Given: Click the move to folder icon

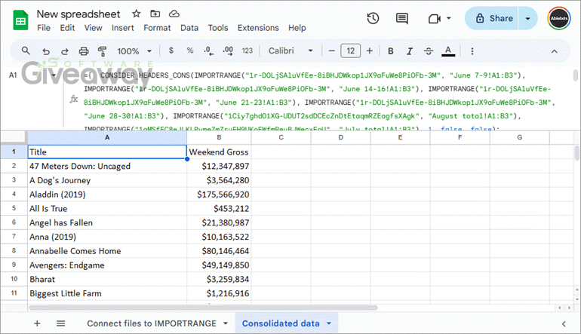Looking at the screenshot, I should point(155,14).
